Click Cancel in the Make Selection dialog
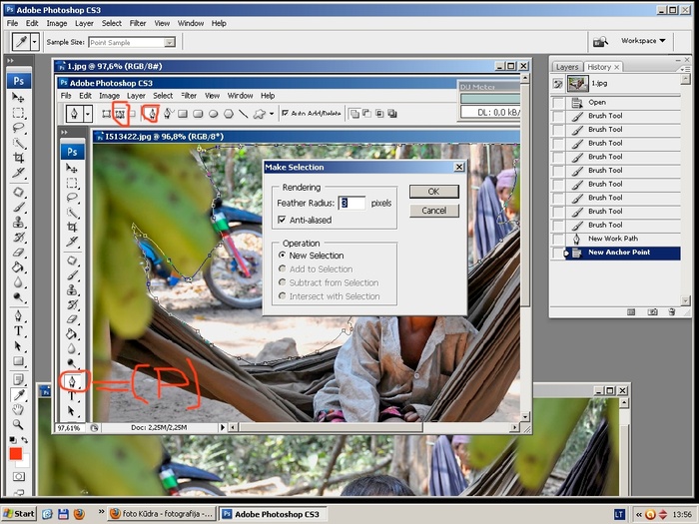 pyautogui.click(x=433, y=211)
